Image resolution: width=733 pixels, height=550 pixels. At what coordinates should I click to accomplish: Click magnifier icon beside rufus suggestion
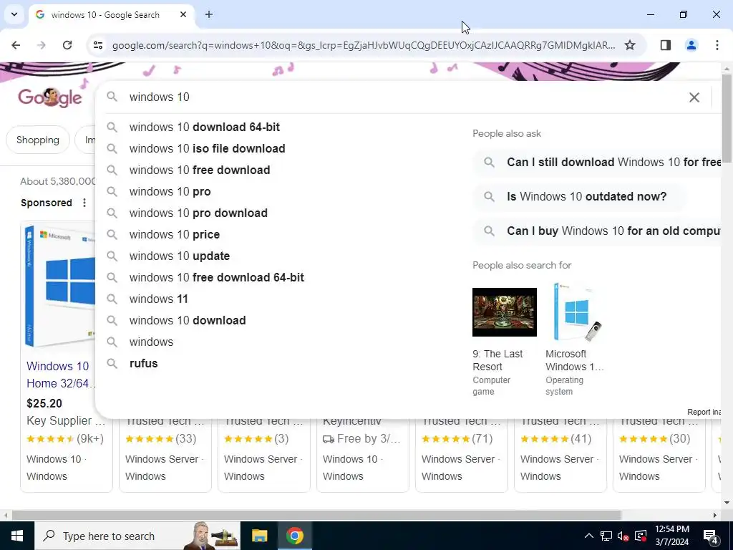tap(112, 363)
